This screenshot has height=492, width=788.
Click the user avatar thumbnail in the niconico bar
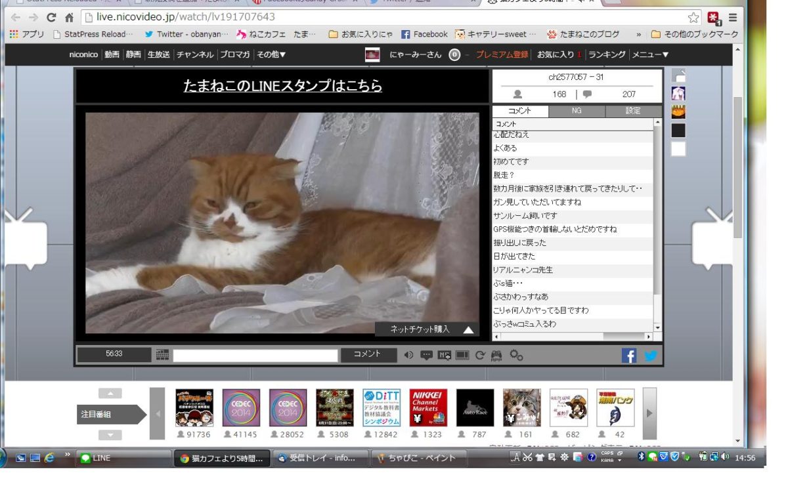click(372, 54)
